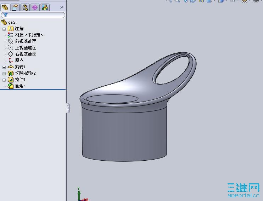Expand the 注解 annotations node

pyautogui.click(x=4, y=29)
